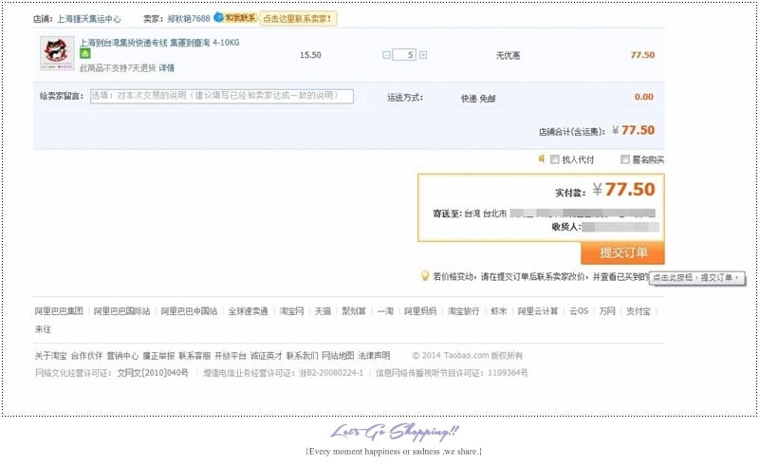The width and height of the screenshot is (759, 466).
Task: Open the product thumbnail image
Action: pos(57,53)
